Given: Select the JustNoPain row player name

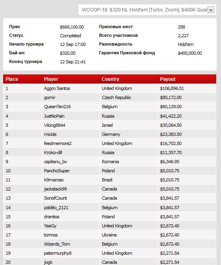Looking at the screenshot, I should 54,116.
